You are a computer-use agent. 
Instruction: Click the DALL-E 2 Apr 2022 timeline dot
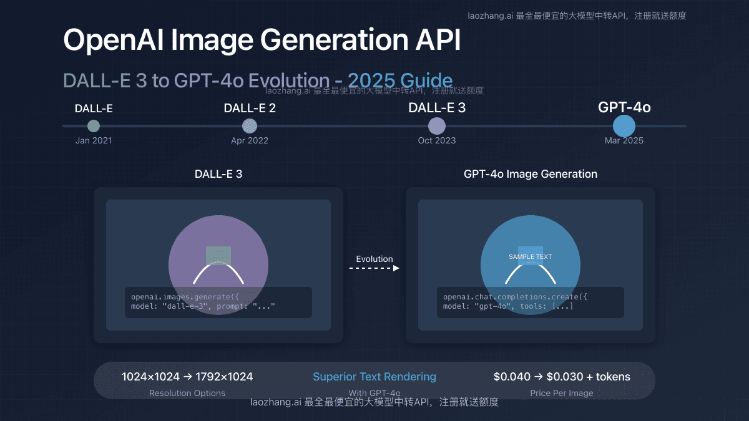pos(250,126)
